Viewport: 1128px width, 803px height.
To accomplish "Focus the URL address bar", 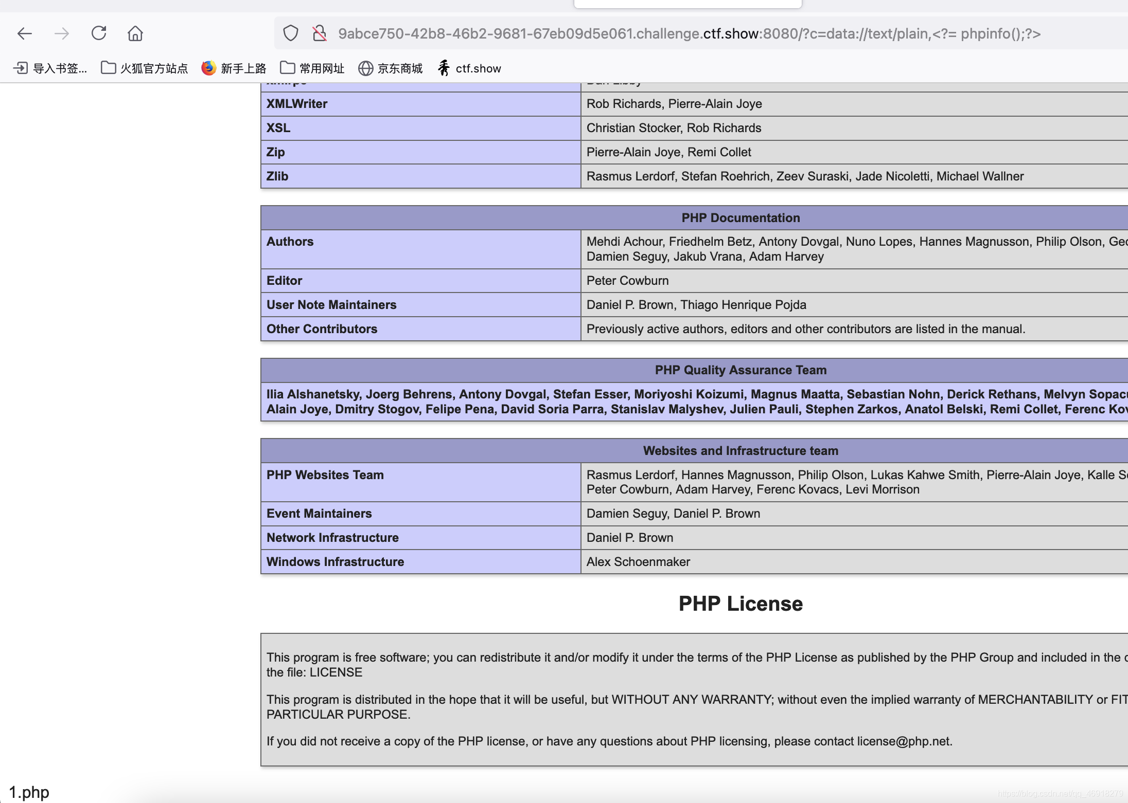I will point(690,34).
